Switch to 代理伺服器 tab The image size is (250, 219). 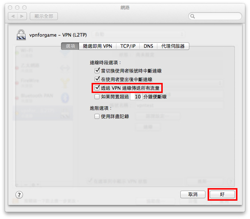(x=173, y=46)
